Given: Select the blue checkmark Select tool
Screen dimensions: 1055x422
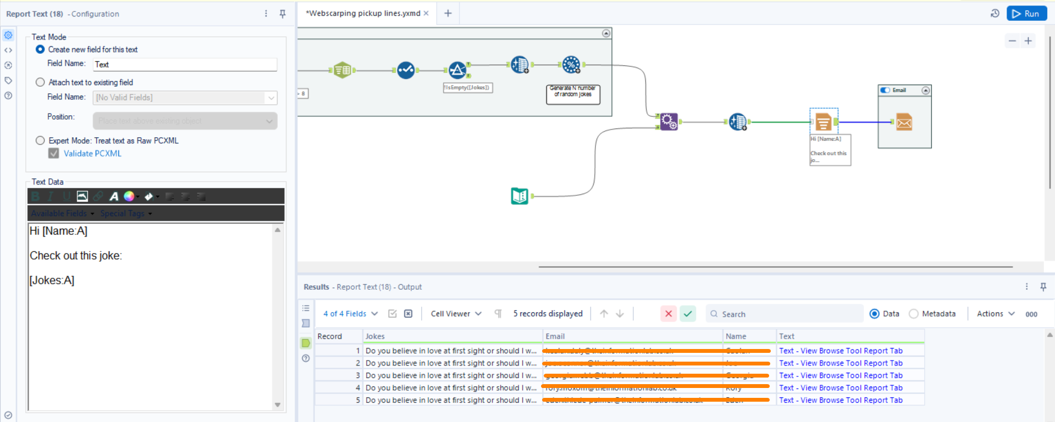Looking at the screenshot, I should pos(406,70).
